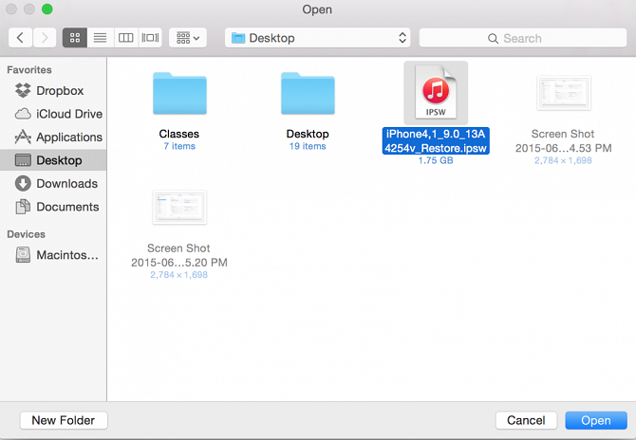Select the iPhone4,1 Restore.ipsw file

coord(435,95)
